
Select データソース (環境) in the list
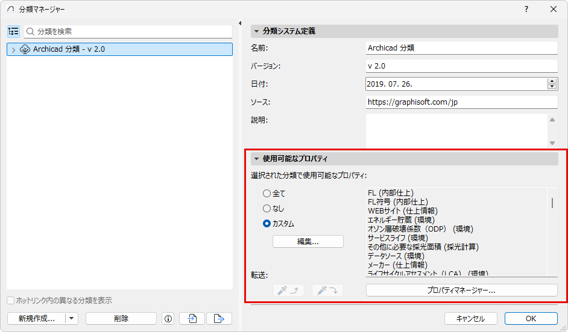396,256
